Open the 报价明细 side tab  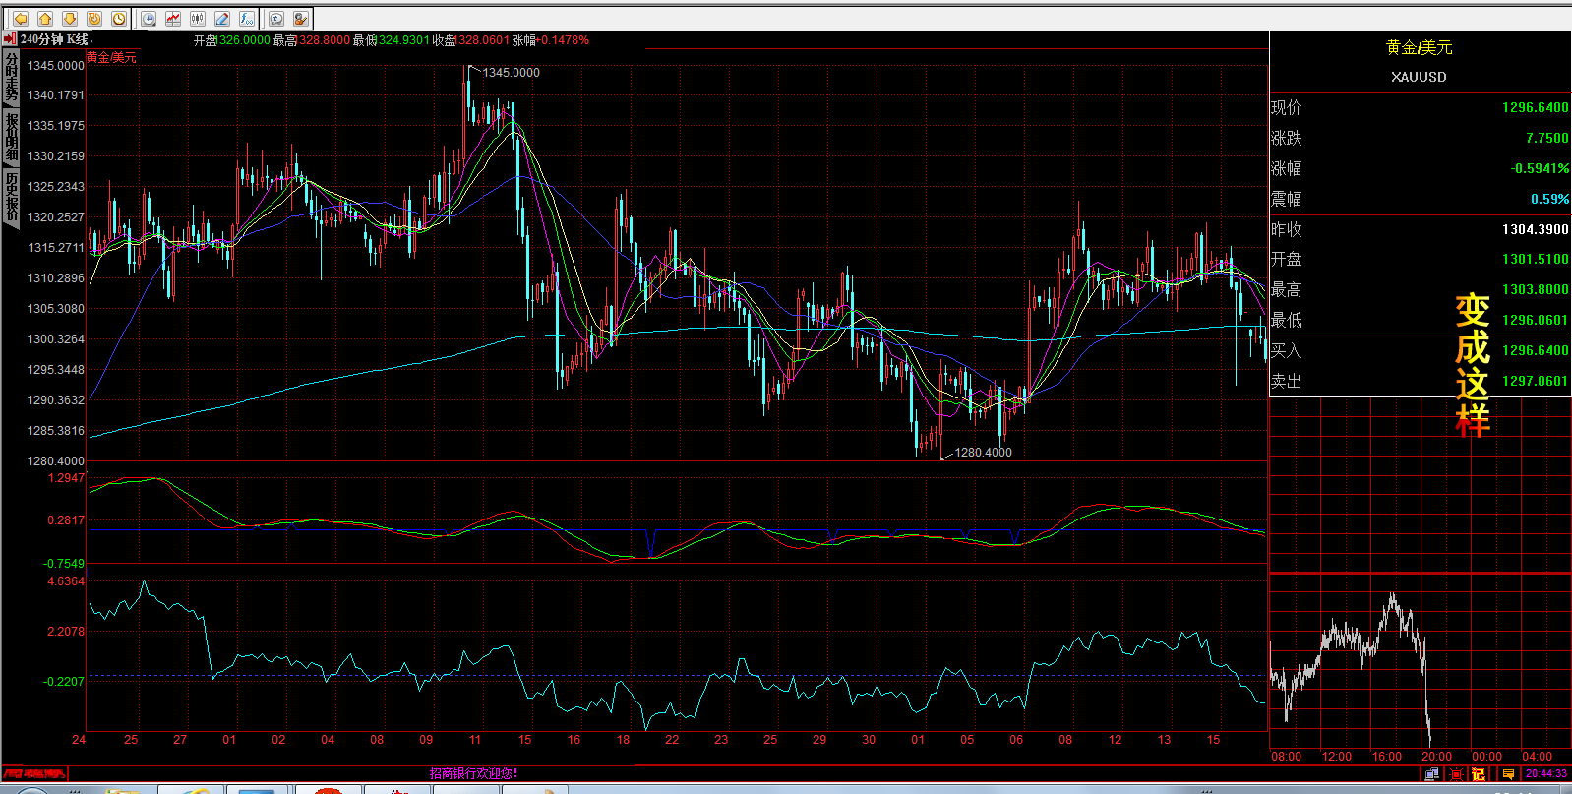pos(11,136)
